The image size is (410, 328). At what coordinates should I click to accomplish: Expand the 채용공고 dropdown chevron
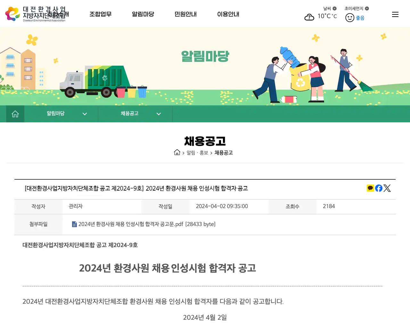[159, 114]
